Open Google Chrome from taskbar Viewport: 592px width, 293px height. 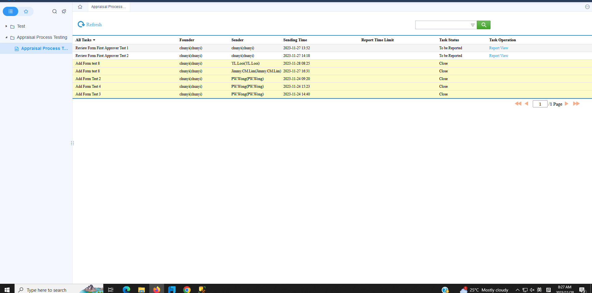(x=187, y=290)
